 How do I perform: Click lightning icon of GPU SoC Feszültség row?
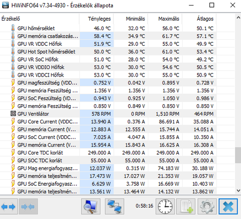(13, 98)
